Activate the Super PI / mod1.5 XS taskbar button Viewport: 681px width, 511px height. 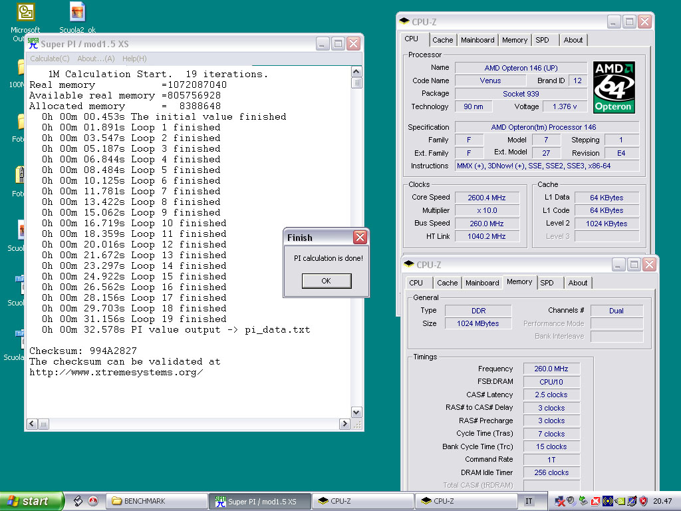(x=260, y=501)
